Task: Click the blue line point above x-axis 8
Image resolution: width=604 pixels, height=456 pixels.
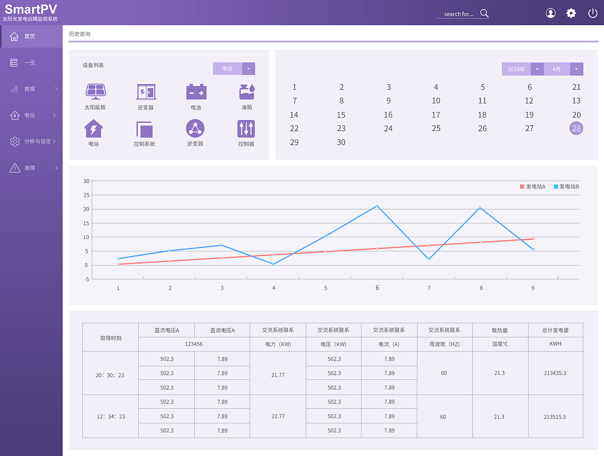Action: tap(480, 208)
